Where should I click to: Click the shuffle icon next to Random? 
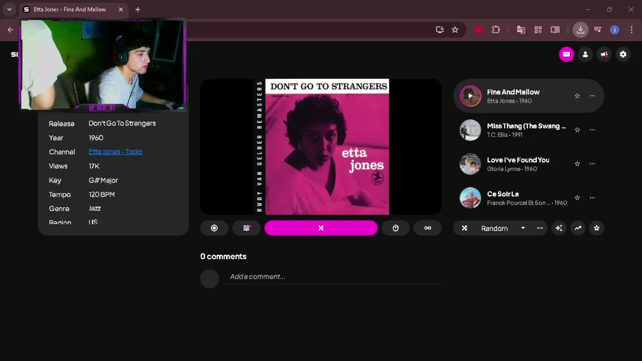click(464, 228)
